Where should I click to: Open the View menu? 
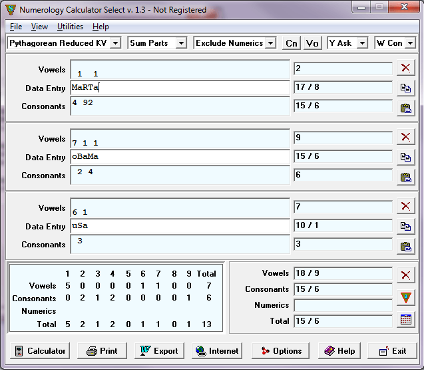[x=39, y=27]
